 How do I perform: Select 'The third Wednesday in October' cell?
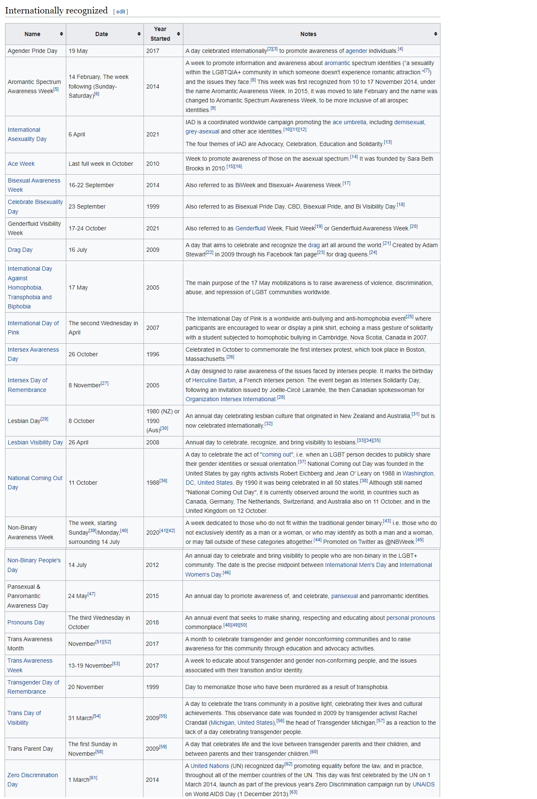(x=104, y=622)
